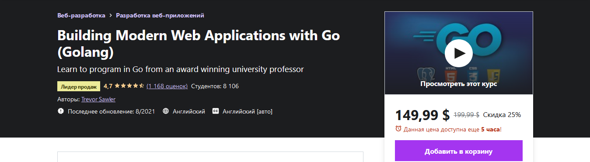Click the crossed-out 199,99 $ price
Image resolution: width=590 pixels, height=162 pixels.
[x=467, y=115]
